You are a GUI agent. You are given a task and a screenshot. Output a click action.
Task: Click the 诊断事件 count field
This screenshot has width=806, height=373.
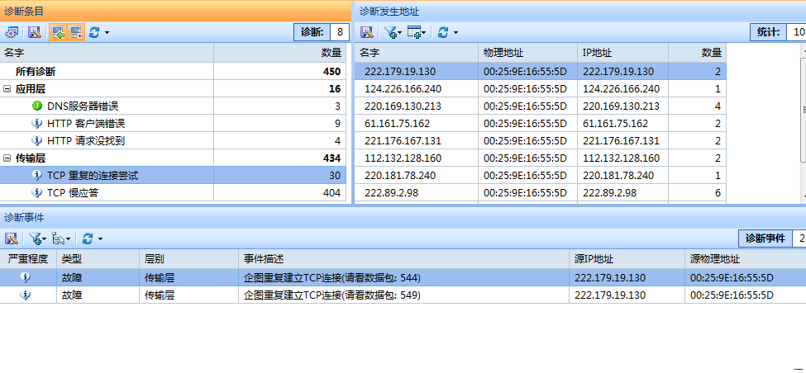click(x=799, y=238)
